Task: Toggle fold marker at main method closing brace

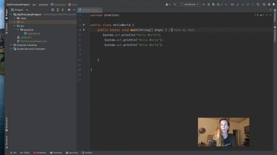Action: (x=89, y=60)
